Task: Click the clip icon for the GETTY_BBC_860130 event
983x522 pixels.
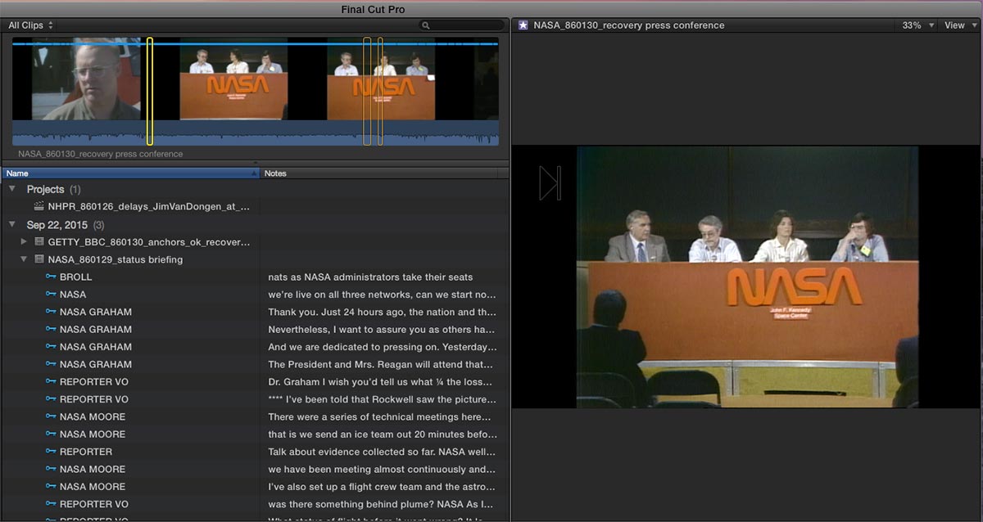Action: 39,242
